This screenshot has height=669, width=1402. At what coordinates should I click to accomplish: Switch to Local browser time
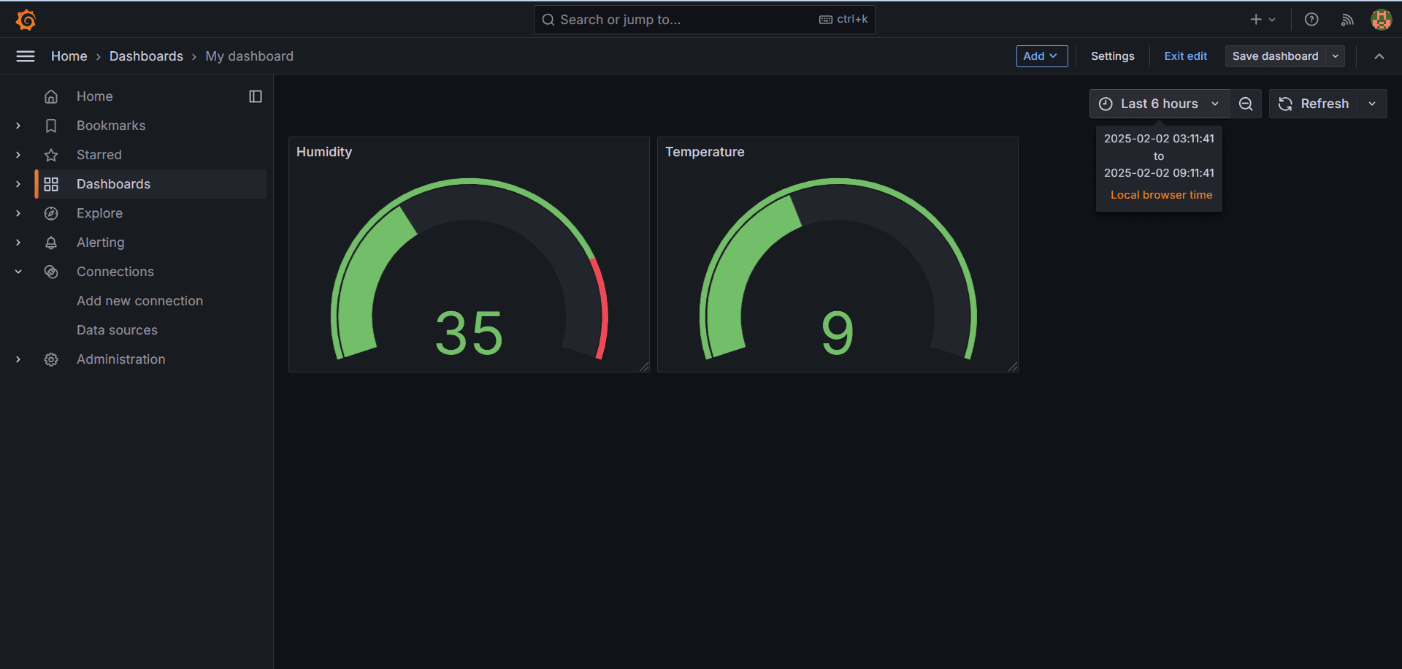[1161, 194]
